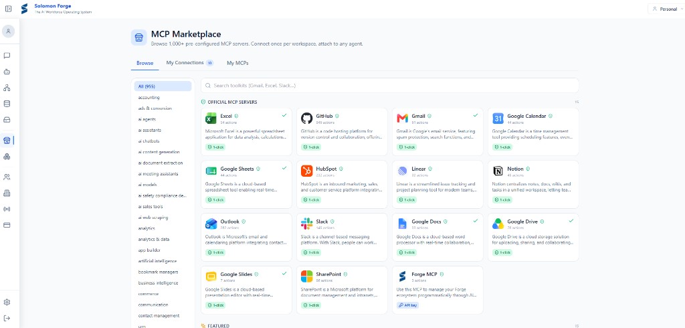Select the marketplace store icon in sidebar
685x328 pixels.
coord(7,141)
